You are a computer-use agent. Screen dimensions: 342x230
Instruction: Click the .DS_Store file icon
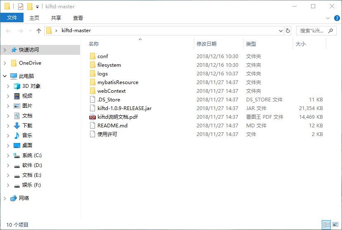click(93, 99)
